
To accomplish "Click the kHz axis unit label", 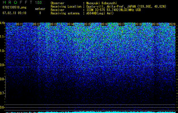I will [x=3, y=23].
